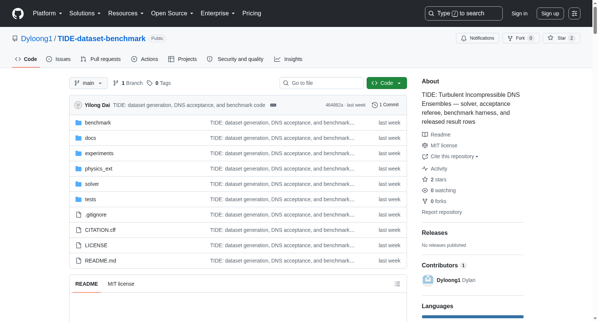The height and width of the screenshot is (322, 598).
Task: Click the benchmark folder icon
Action: point(78,123)
